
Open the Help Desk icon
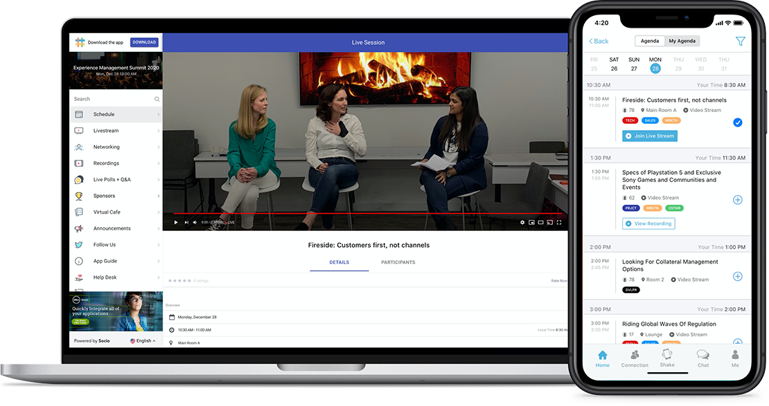[x=79, y=277]
